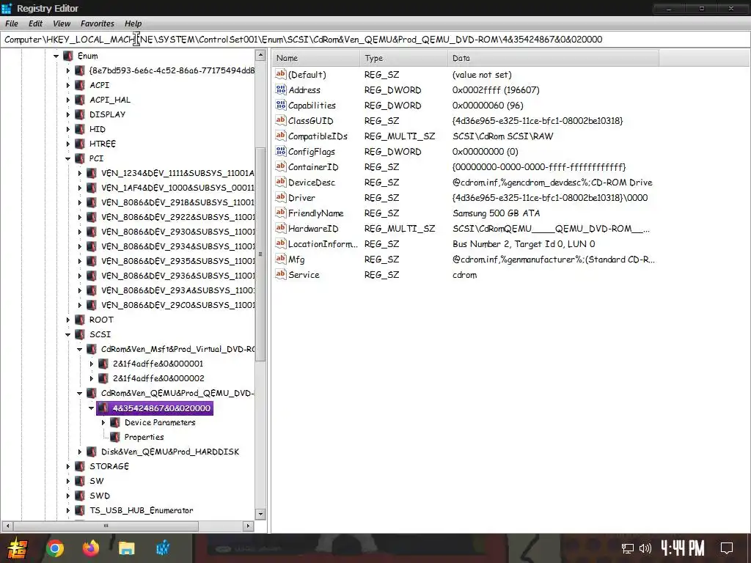Expand Disk&Ven_QEMU&Prod_HARDDISK key
The width and height of the screenshot is (751, 563).
[x=80, y=452]
